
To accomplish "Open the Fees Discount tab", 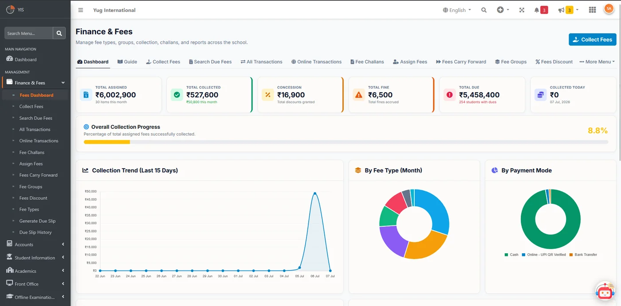I will [x=554, y=62].
